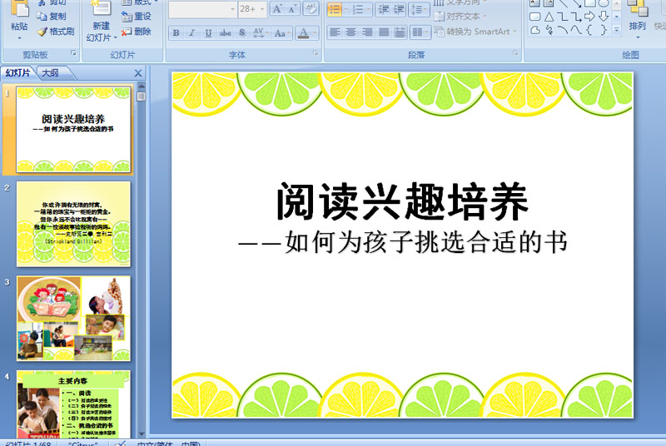Toggle strikethrough formatting
The width and height of the screenshot is (666, 446).
225,32
